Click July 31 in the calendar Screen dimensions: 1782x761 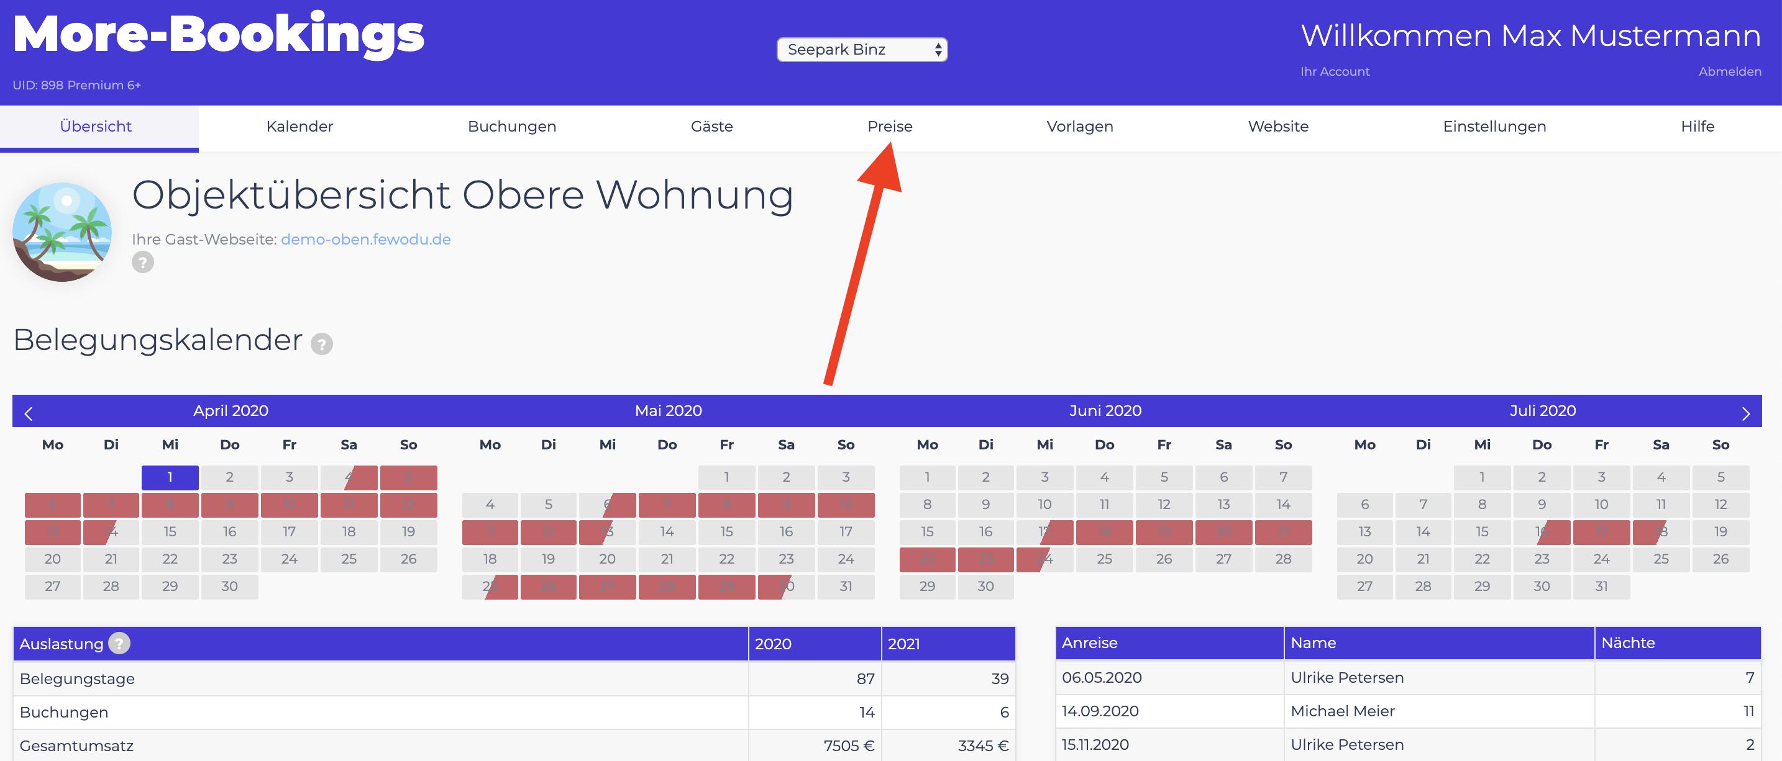tap(1601, 586)
